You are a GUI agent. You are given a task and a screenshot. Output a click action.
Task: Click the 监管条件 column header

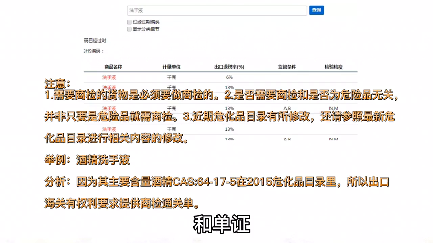point(287,67)
